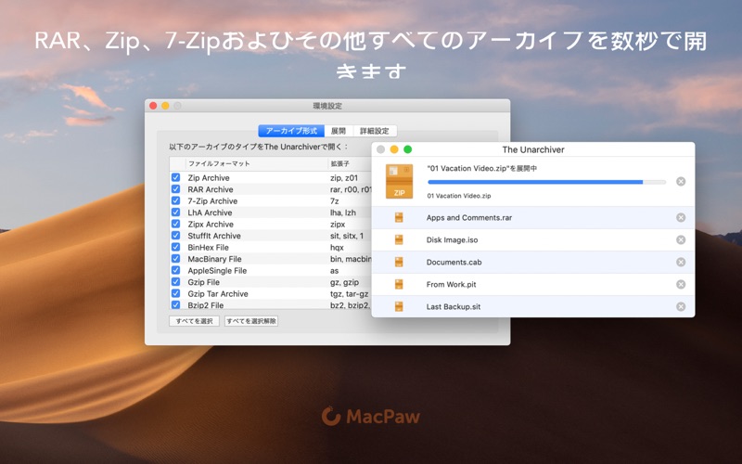Uncheck the Gzip Tar Archive checkbox

click(x=175, y=293)
